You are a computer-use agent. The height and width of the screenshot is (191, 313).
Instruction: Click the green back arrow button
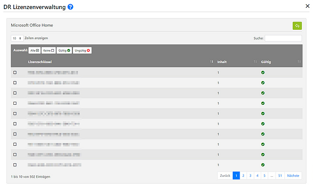click(297, 26)
